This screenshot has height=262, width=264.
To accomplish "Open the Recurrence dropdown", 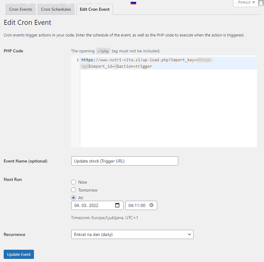I will [132, 234].
